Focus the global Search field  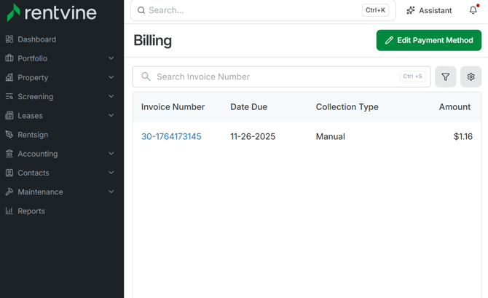tap(263, 10)
